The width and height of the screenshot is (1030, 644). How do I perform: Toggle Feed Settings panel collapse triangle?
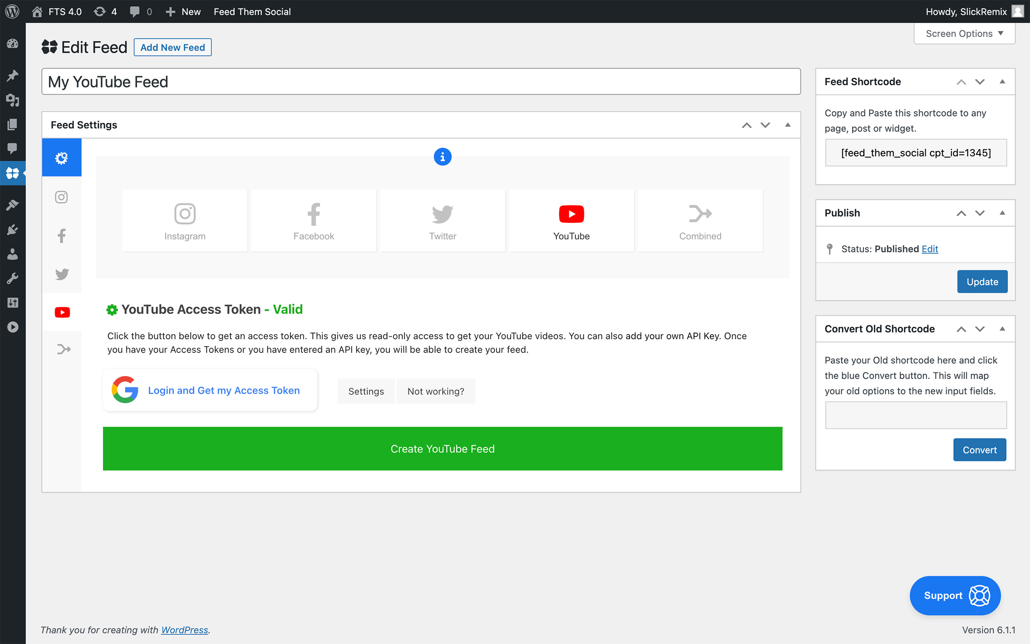[788, 125]
